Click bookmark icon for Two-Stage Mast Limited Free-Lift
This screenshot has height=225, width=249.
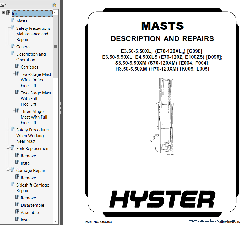(x=17, y=74)
